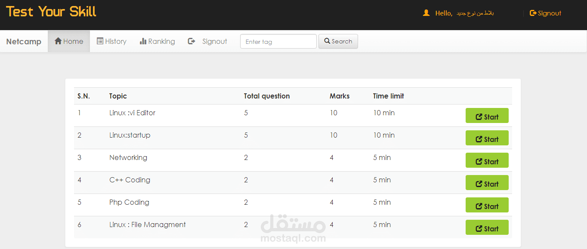Launch the Php Coding test
Image resolution: width=587 pixels, height=249 pixels.
click(487, 205)
